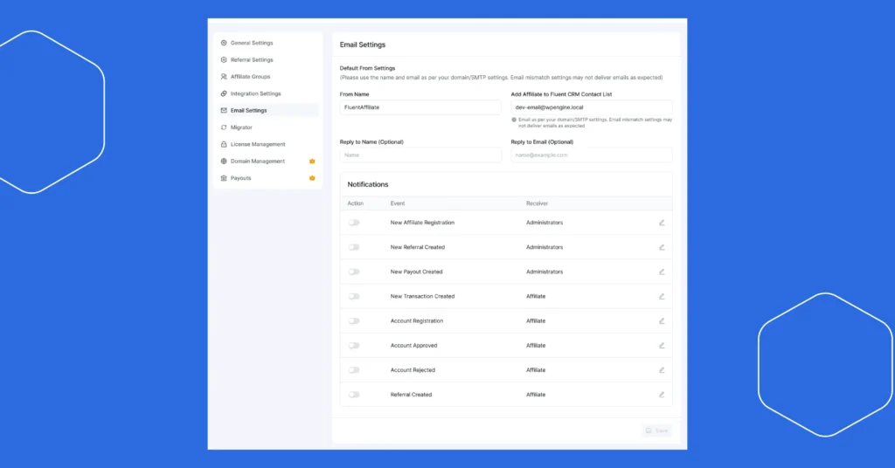Open Domain Management settings
This screenshot has width=895, height=468.
click(267, 162)
